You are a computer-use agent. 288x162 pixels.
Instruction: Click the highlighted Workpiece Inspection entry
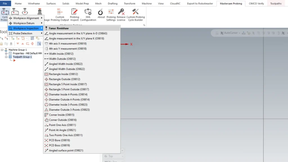click(26, 28)
